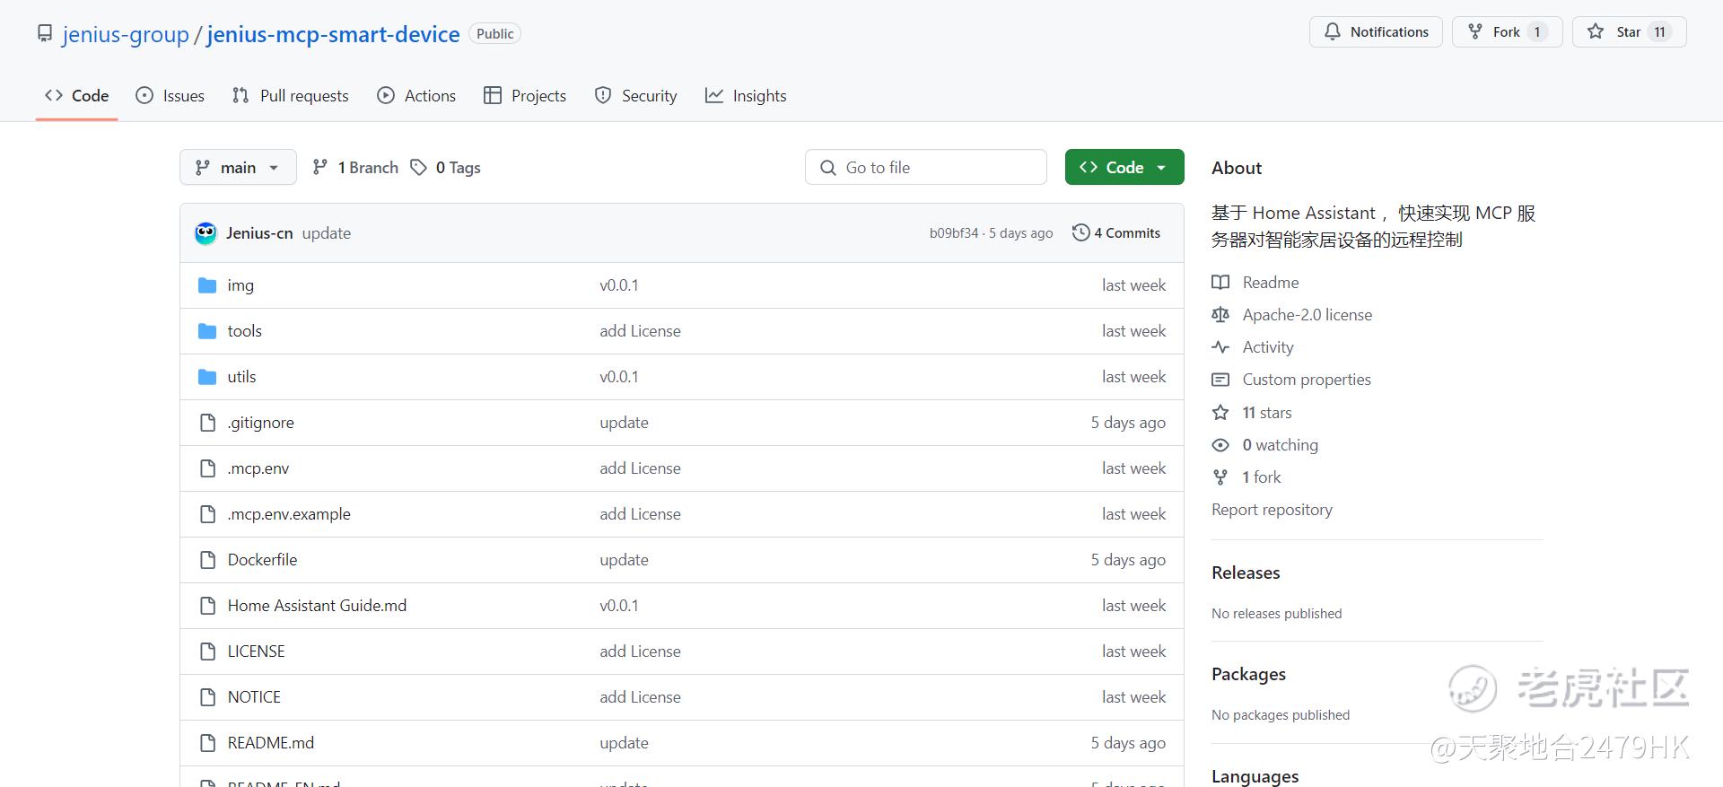The image size is (1723, 787).
Task: Click the search magnifier icon
Action: 827,168
